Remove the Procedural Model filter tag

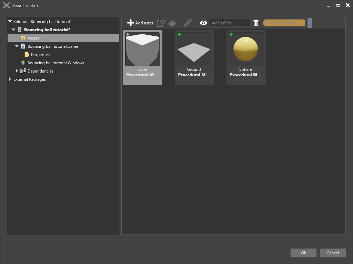tap(284, 23)
